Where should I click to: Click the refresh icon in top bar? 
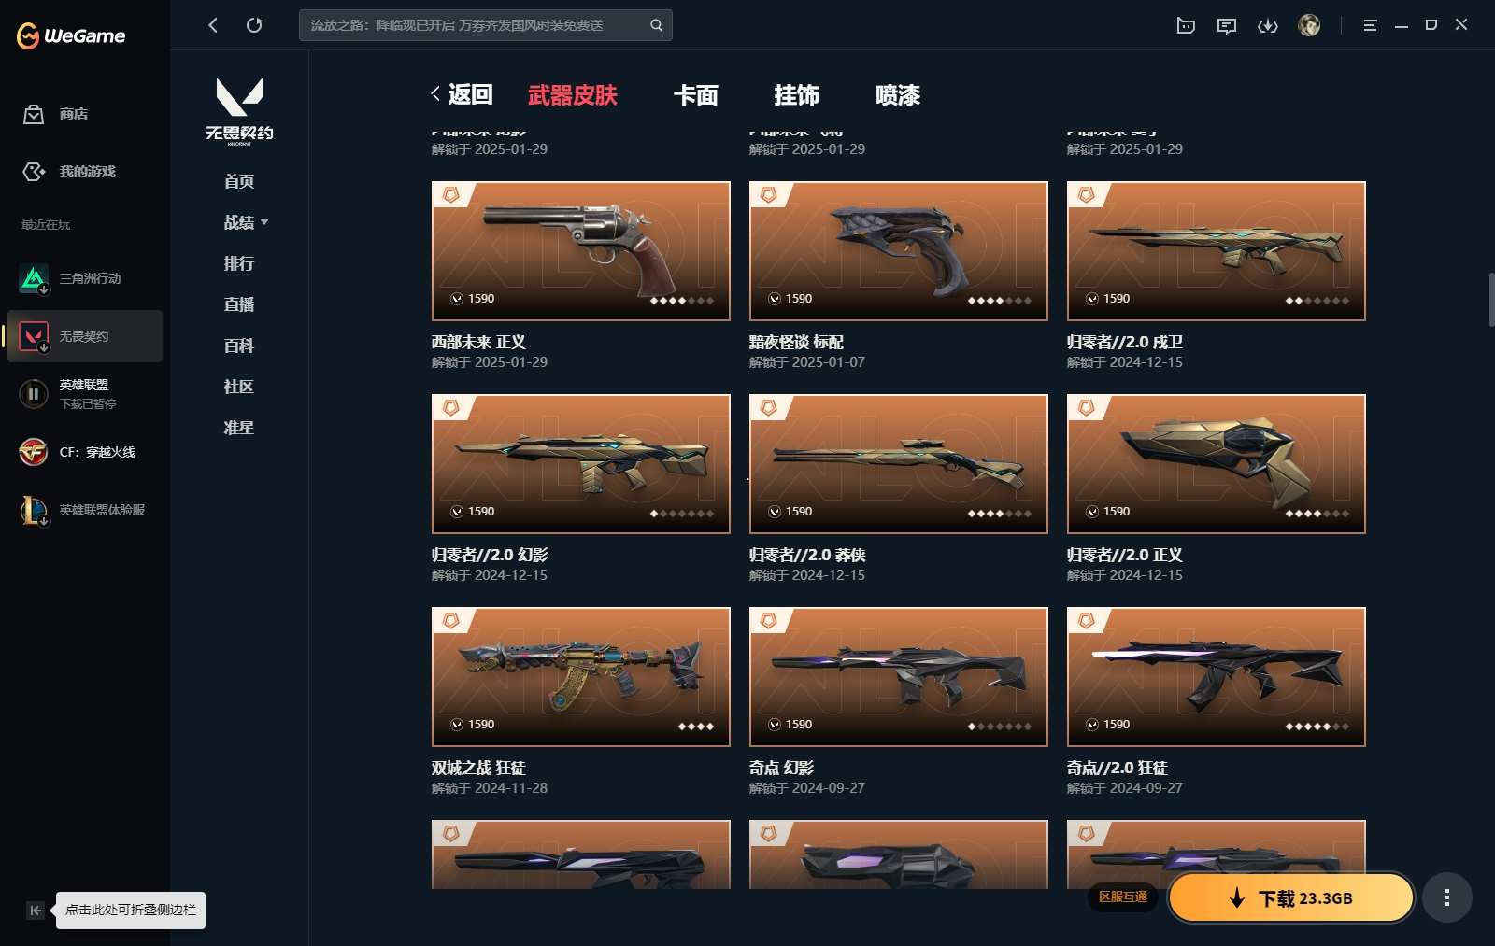tap(254, 25)
